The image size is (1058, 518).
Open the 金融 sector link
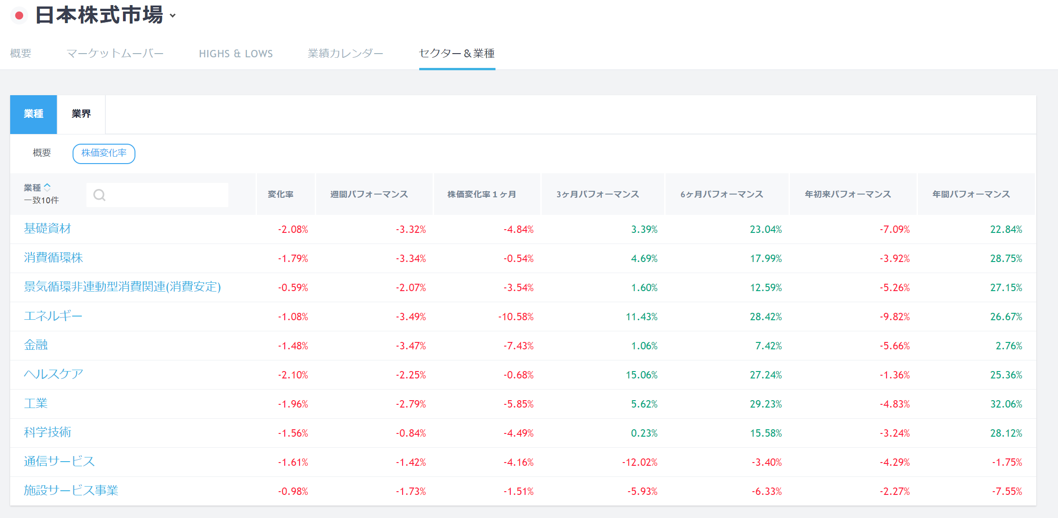(x=36, y=345)
